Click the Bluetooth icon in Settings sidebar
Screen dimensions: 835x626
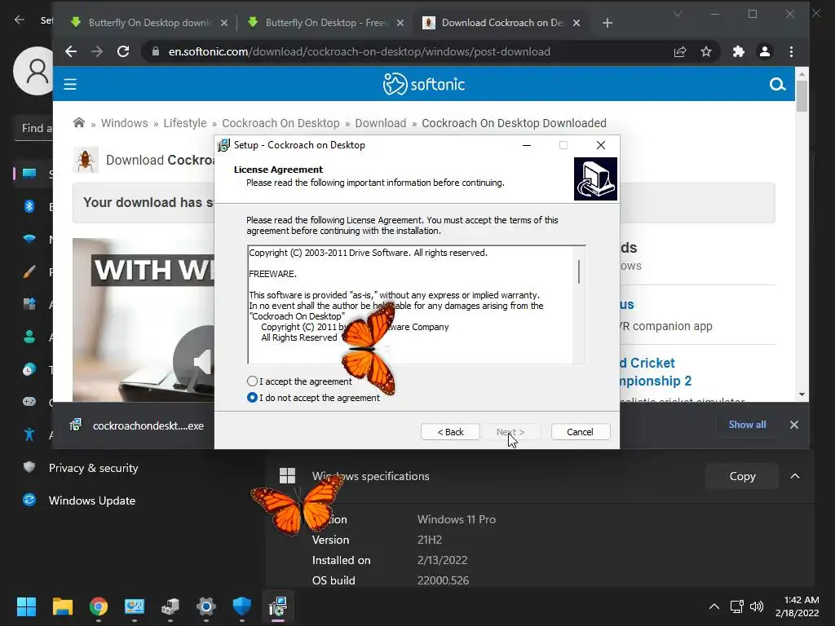click(29, 206)
